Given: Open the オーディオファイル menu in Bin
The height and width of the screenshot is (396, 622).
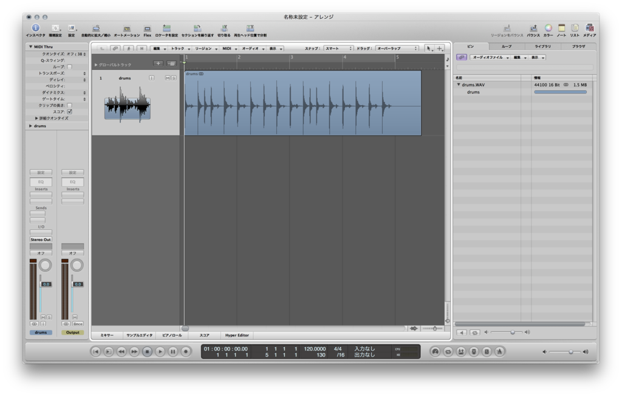Looking at the screenshot, I should coord(490,58).
